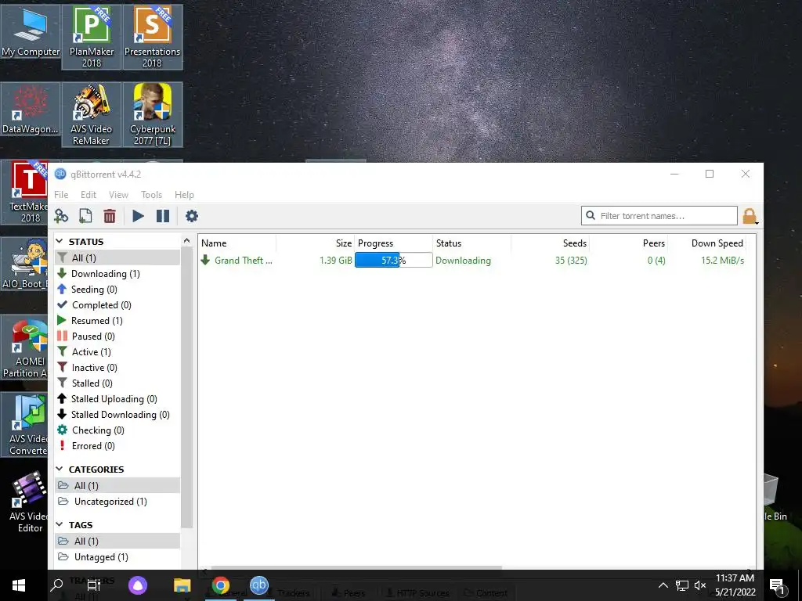Collapse the STATUS section
This screenshot has height=601, width=802.
coord(60,241)
